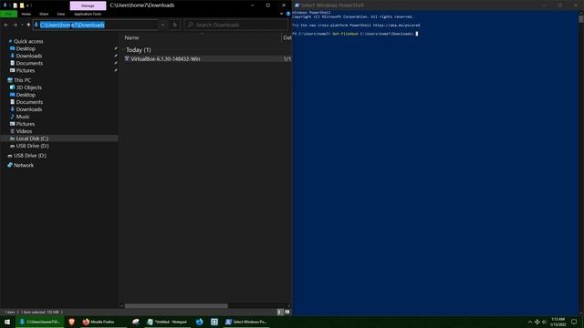Open the notification center icon
Viewport: 584px width, 328px height.
tap(574, 322)
